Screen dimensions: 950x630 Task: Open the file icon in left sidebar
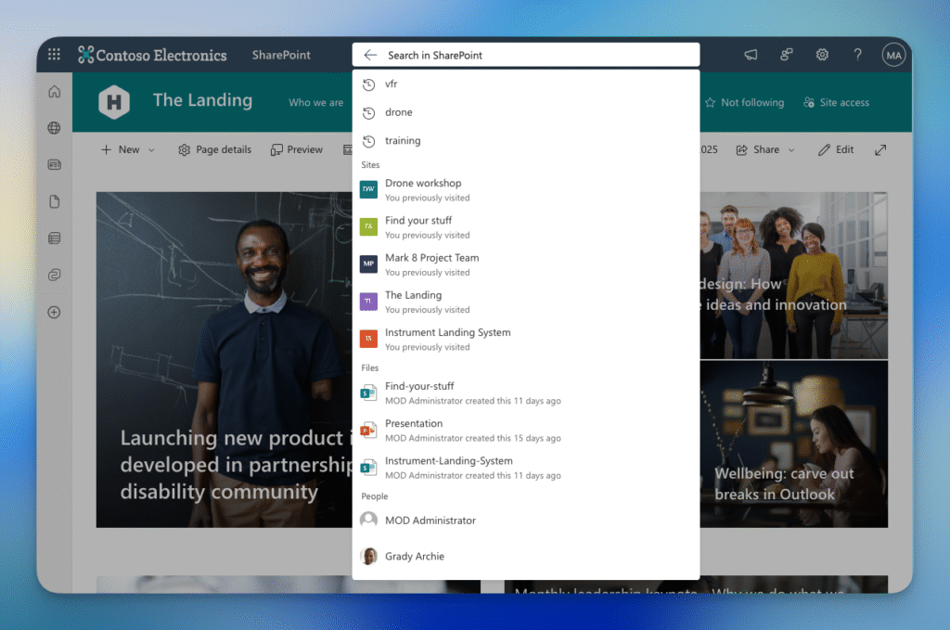click(55, 201)
